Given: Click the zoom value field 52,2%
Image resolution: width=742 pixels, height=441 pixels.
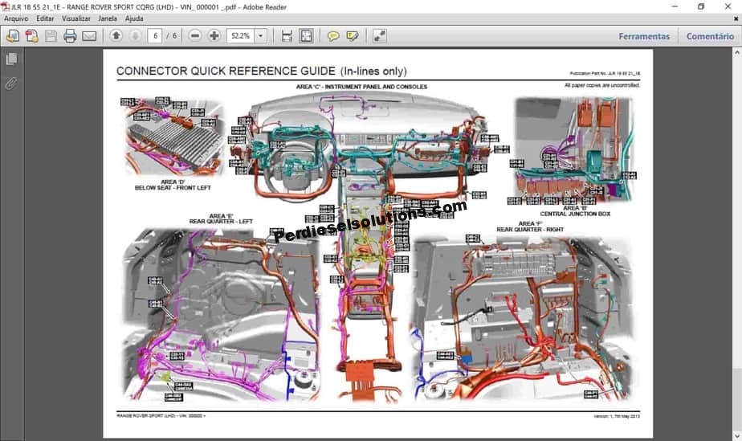Looking at the screenshot, I should click(240, 36).
